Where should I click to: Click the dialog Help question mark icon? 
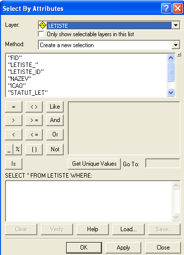[x=166, y=8]
